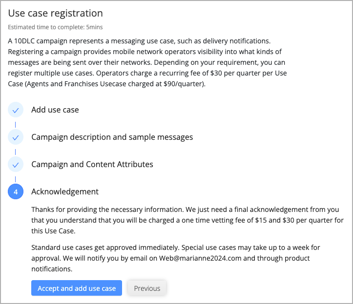This screenshot has width=353, height=304.
Task: Go back with the Previous button
Action: click(147, 288)
